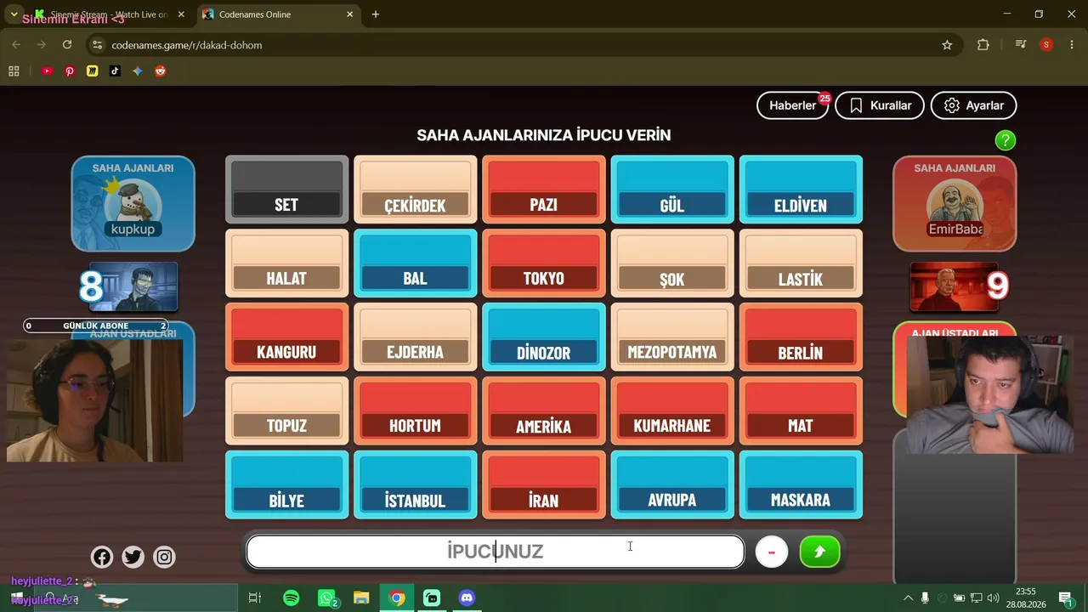The width and height of the screenshot is (1088, 612).
Task: Select the ŞOK word card
Action: click(672, 263)
